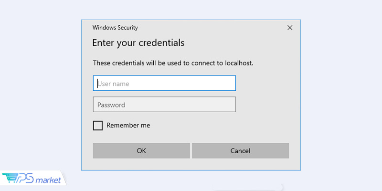Dismiss the dialog with the Cancel button
This screenshot has height=191, width=382.
pos(241,151)
